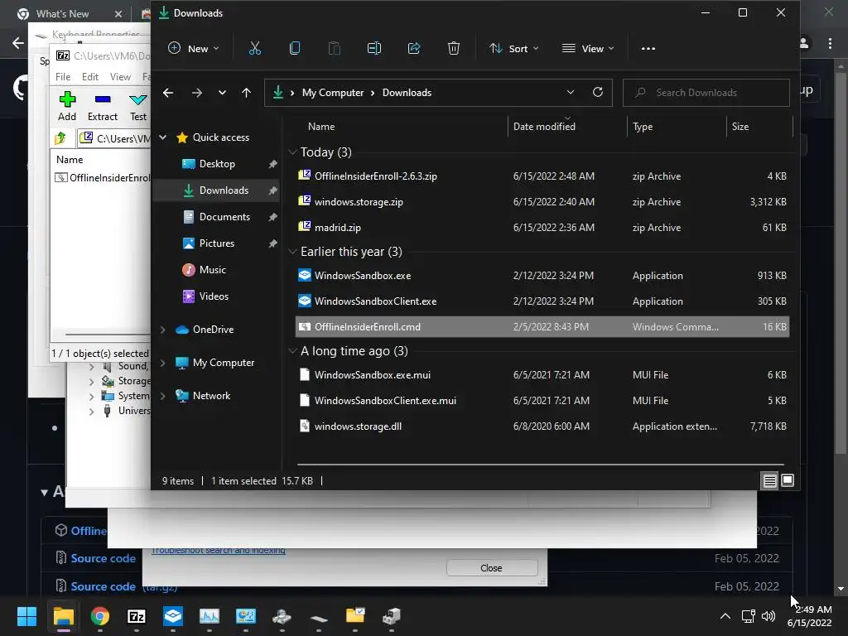Click the Cut scissors icon in Explorer toolbar
Image resolution: width=848 pixels, height=636 pixels.
click(255, 48)
